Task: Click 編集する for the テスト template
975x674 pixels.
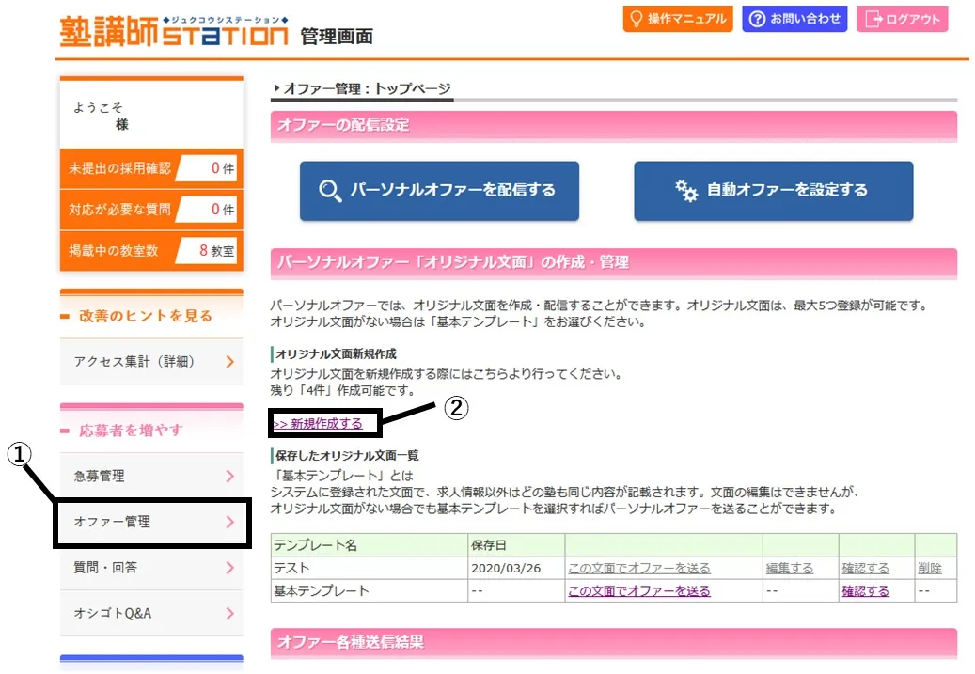Action: coord(790,569)
